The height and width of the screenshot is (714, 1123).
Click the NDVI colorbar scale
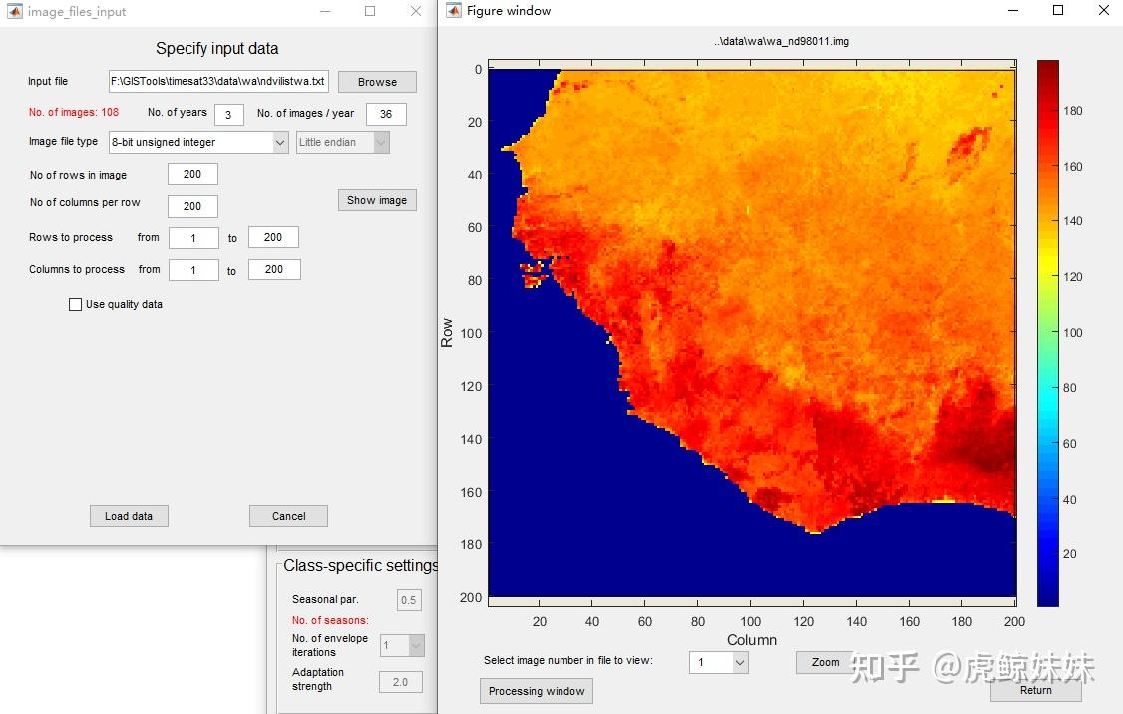pyautogui.click(x=1047, y=333)
